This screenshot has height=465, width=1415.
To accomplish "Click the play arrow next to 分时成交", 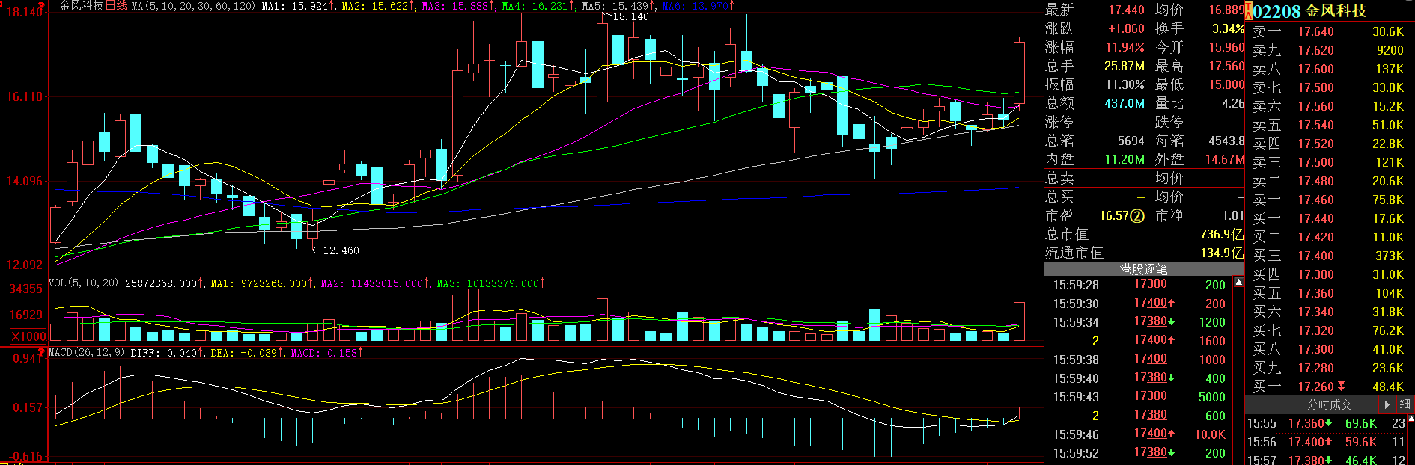I will pyautogui.click(x=1387, y=404).
